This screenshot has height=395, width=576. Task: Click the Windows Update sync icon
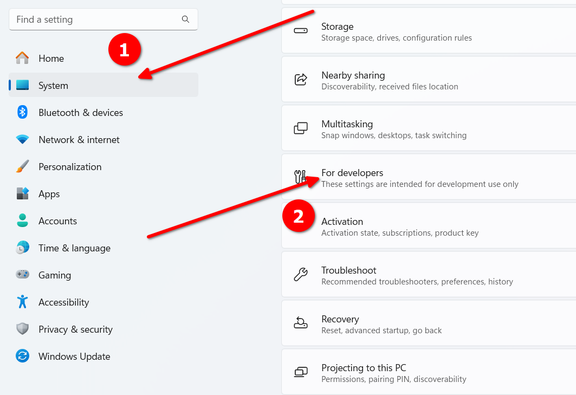click(x=22, y=355)
